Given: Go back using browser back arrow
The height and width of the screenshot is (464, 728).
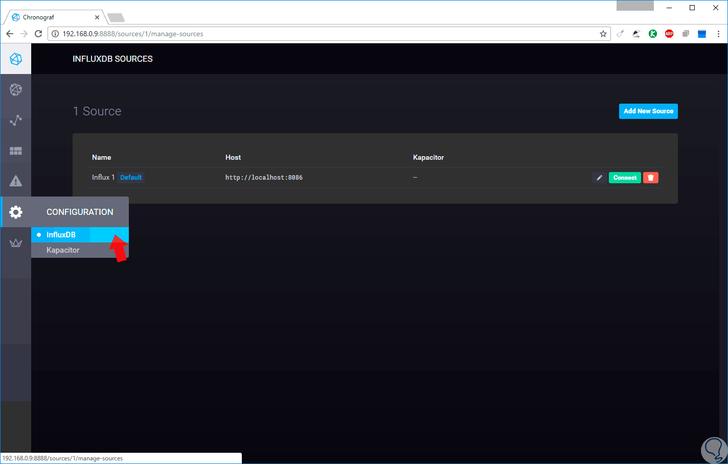Looking at the screenshot, I should coord(10,34).
